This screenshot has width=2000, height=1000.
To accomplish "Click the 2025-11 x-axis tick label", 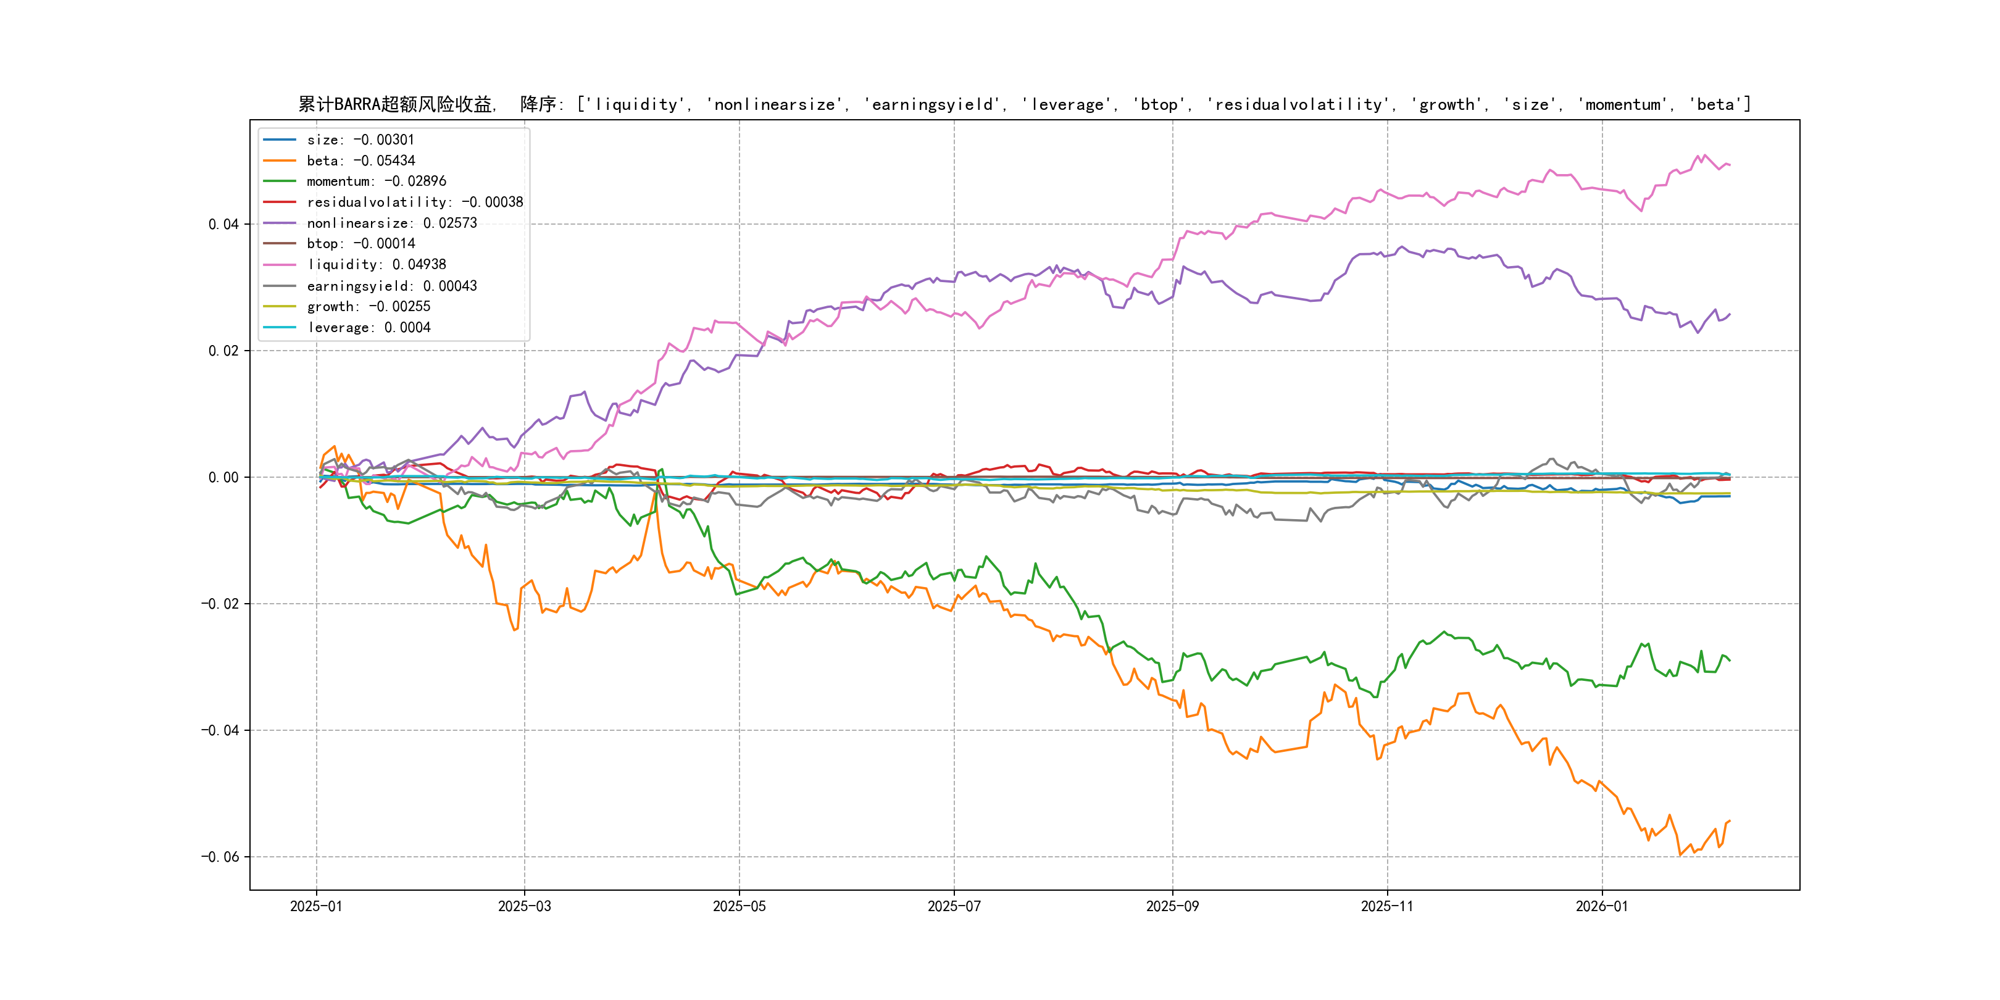I will click(x=1388, y=906).
